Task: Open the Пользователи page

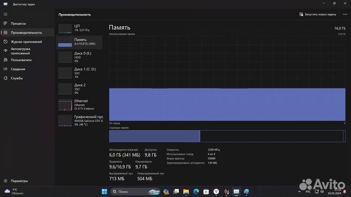Action: 27,60
